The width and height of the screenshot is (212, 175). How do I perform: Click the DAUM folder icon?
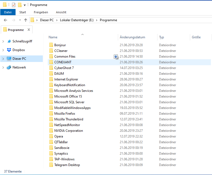pyautogui.click(x=51, y=73)
